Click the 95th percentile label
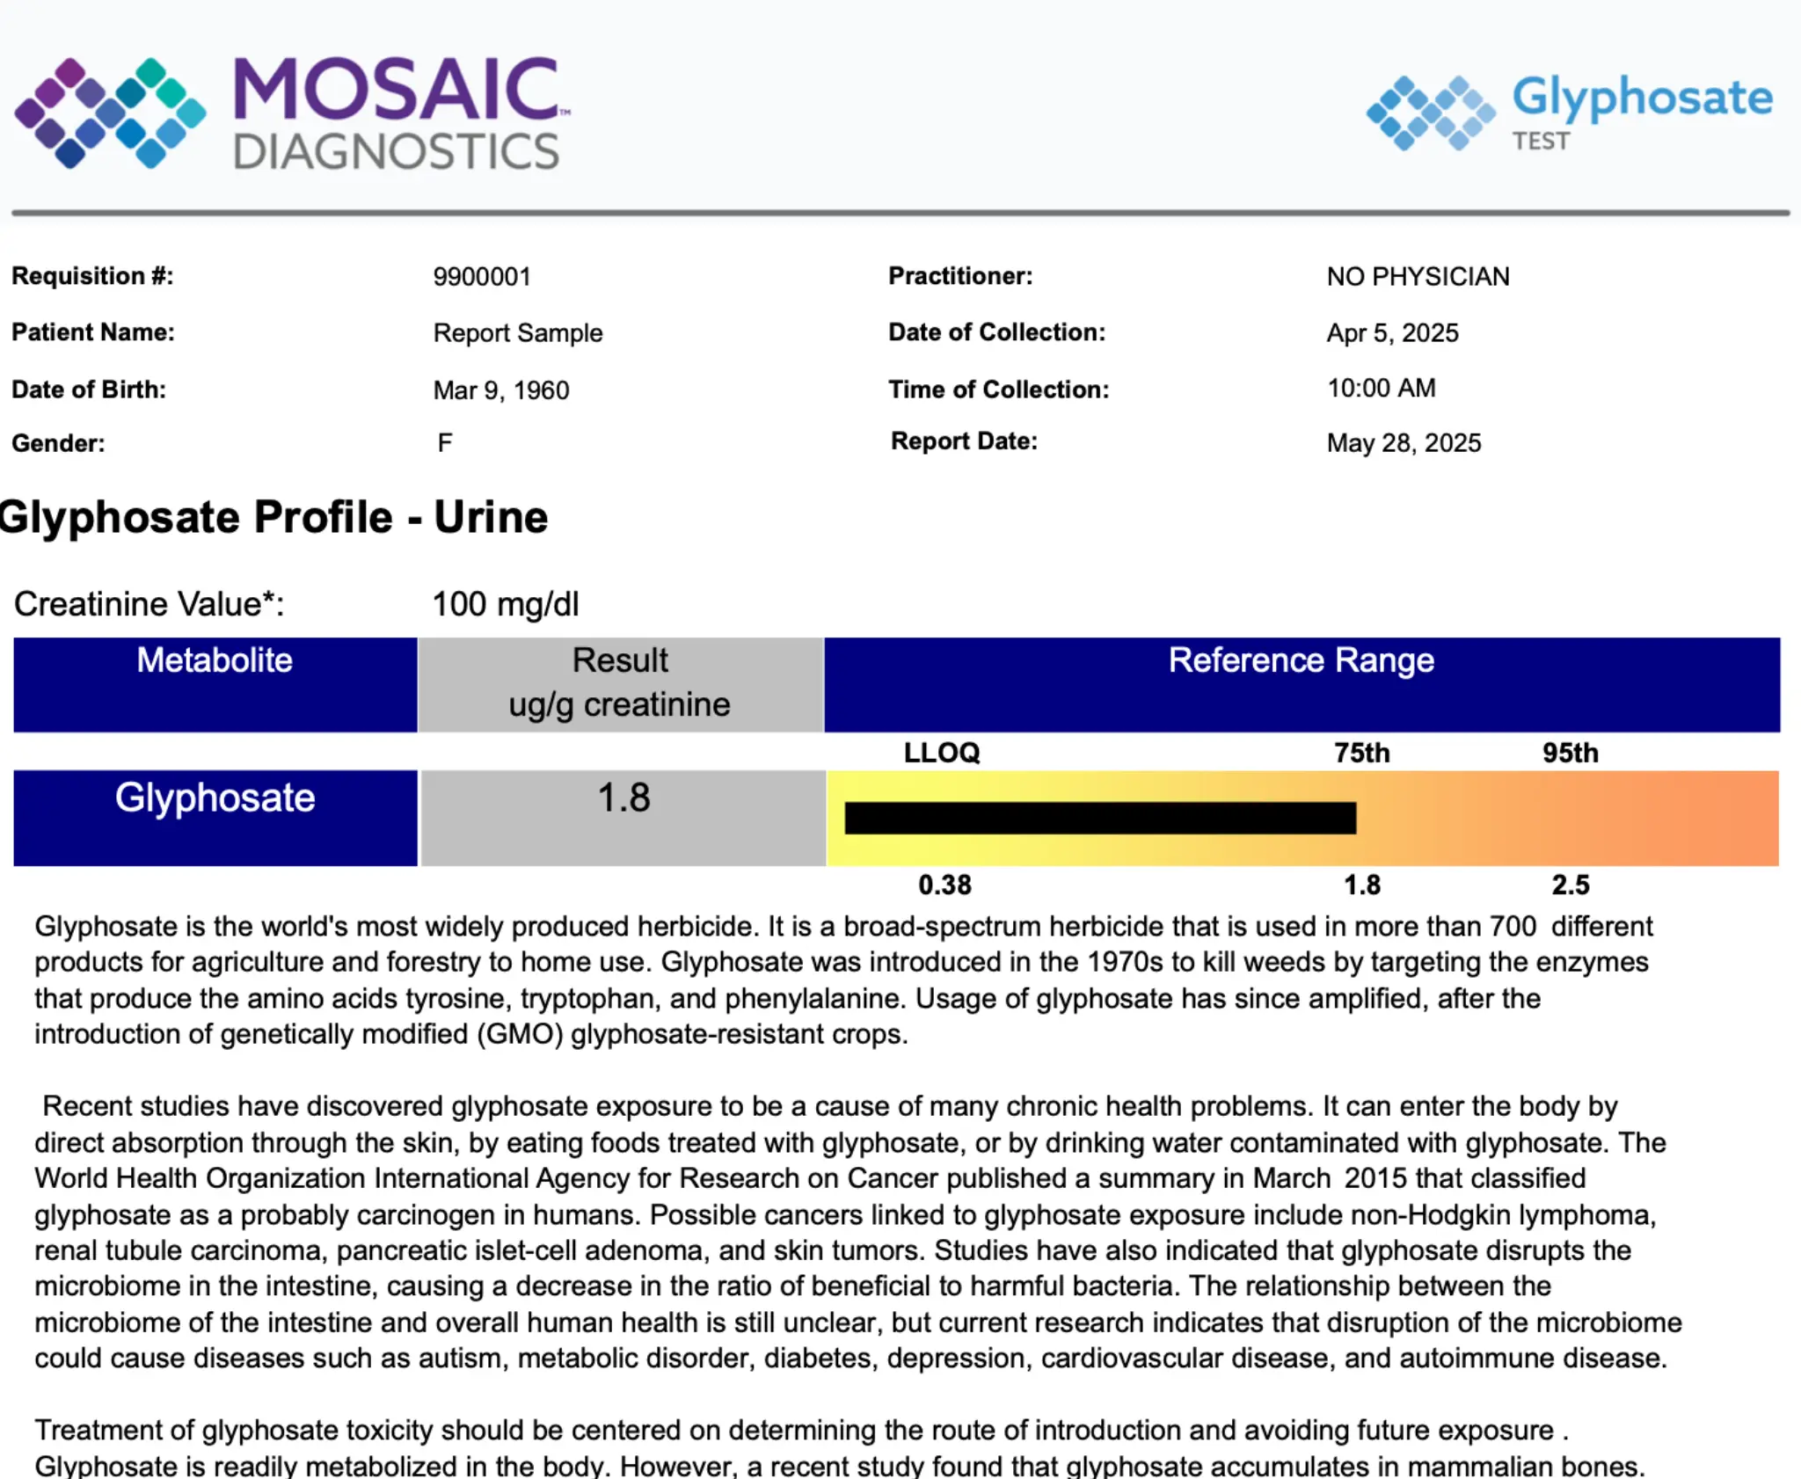Screen dimensions: 1801x1479 pos(1570,753)
